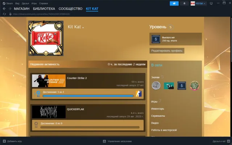
Task: Open the Скриншоты link
Action: (x=158, y=116)
